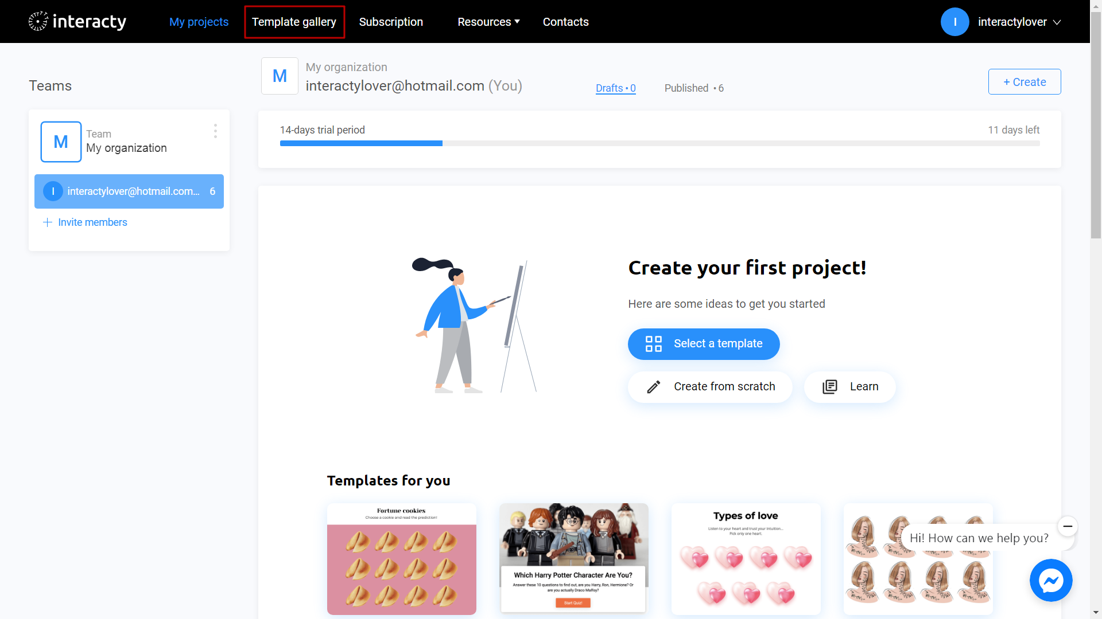Click the Contacts navigation link

click(x=566, y=21)
